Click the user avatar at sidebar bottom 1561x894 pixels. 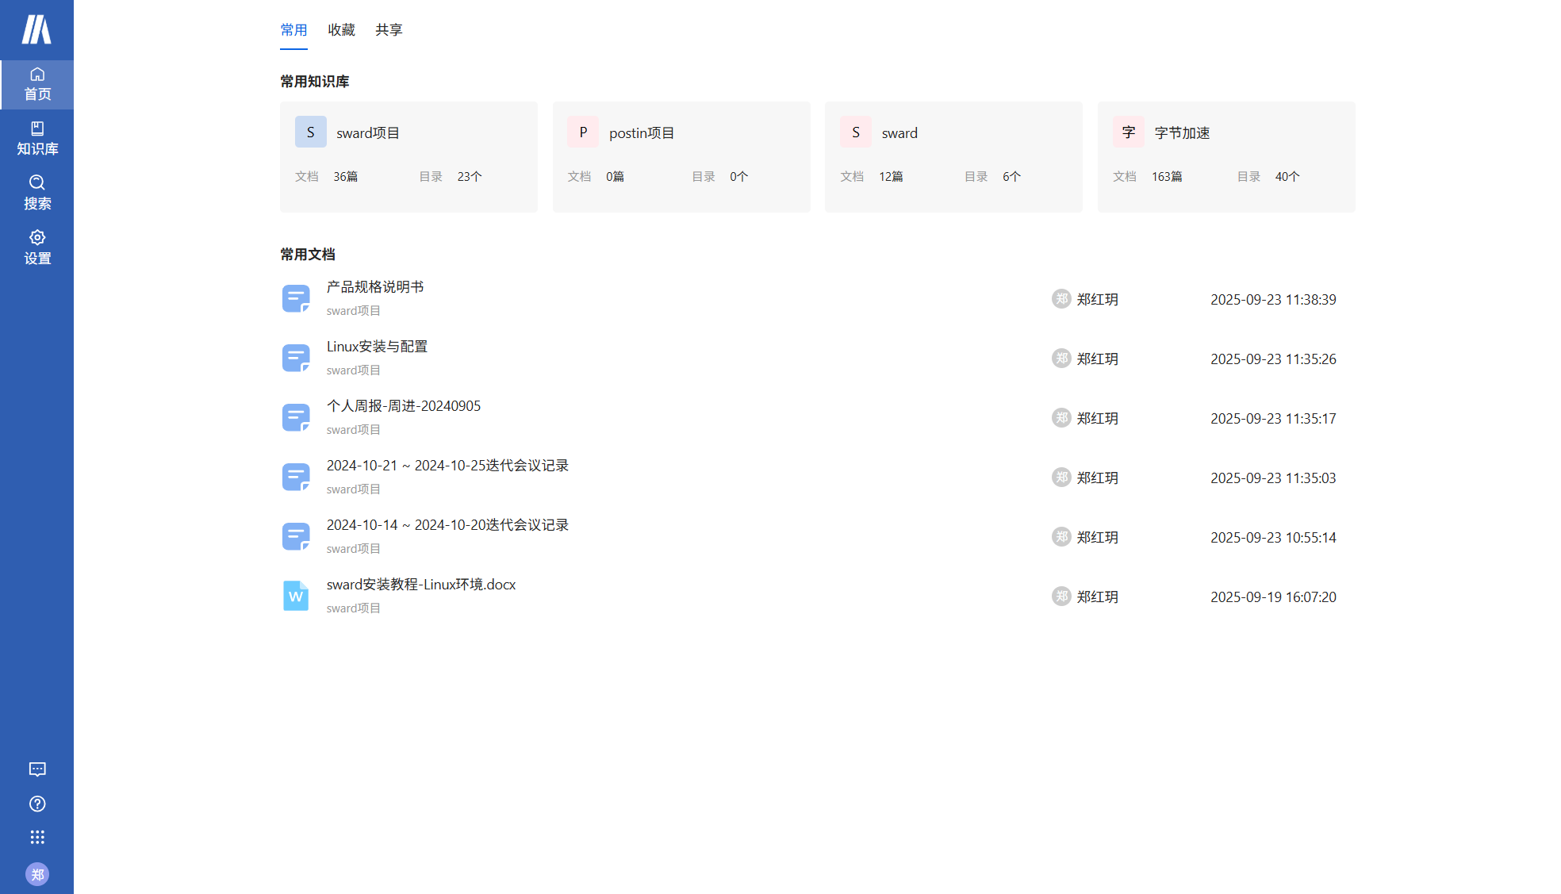click(36, 874)
